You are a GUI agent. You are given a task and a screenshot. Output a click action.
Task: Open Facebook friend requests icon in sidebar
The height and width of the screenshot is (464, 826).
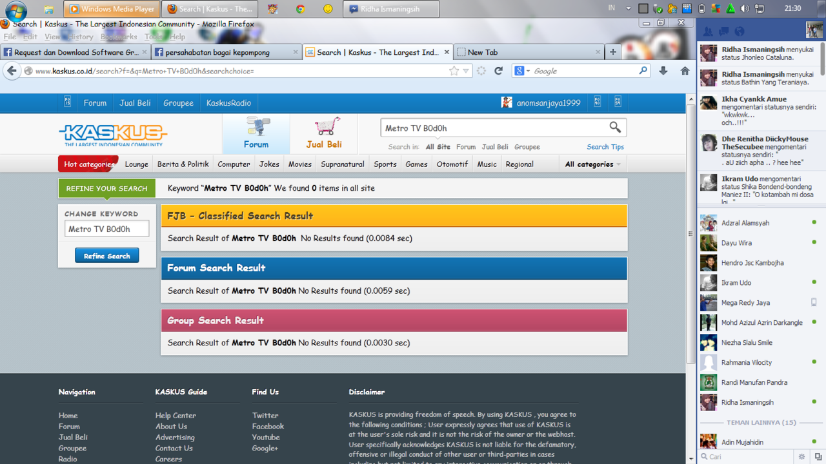708,32
